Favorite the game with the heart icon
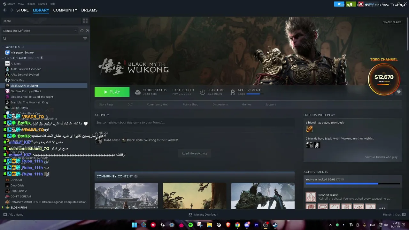This screenshot has height=230, width=409. 399,92
